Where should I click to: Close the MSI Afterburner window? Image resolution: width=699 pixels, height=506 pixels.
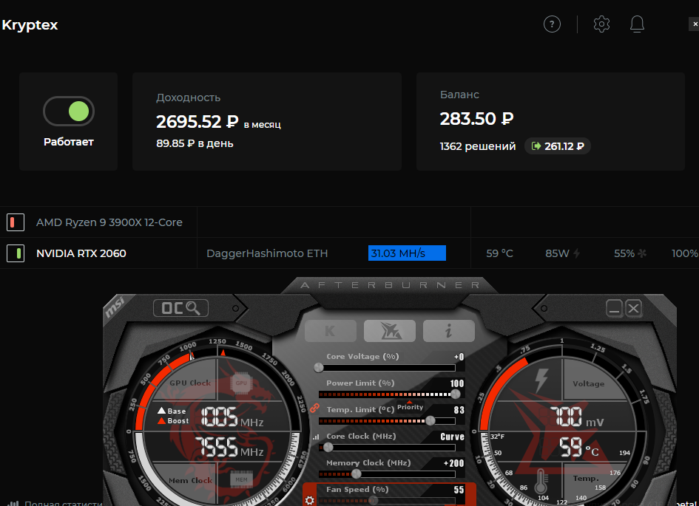coord(633,308)
